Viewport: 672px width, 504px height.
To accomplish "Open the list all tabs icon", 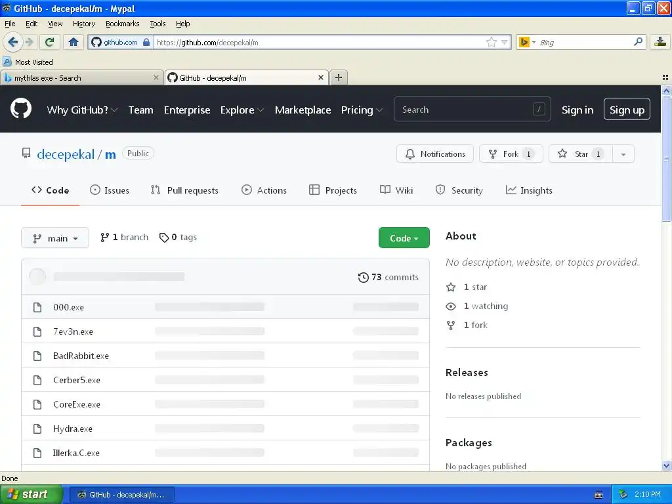I will tap(665, 77).
